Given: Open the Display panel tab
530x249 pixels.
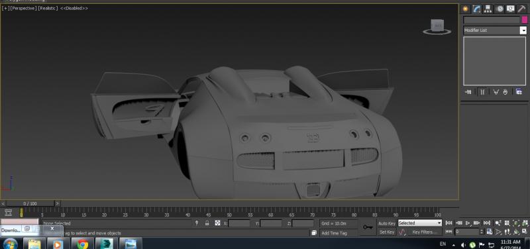Looking at the screenshot, I should [510, 9].
